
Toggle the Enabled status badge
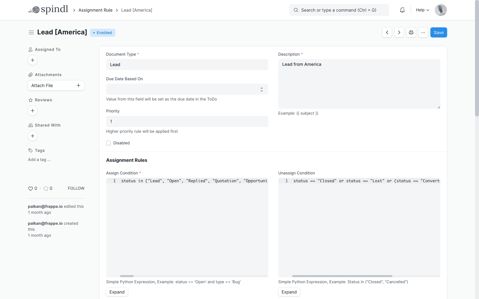(103, 33)
